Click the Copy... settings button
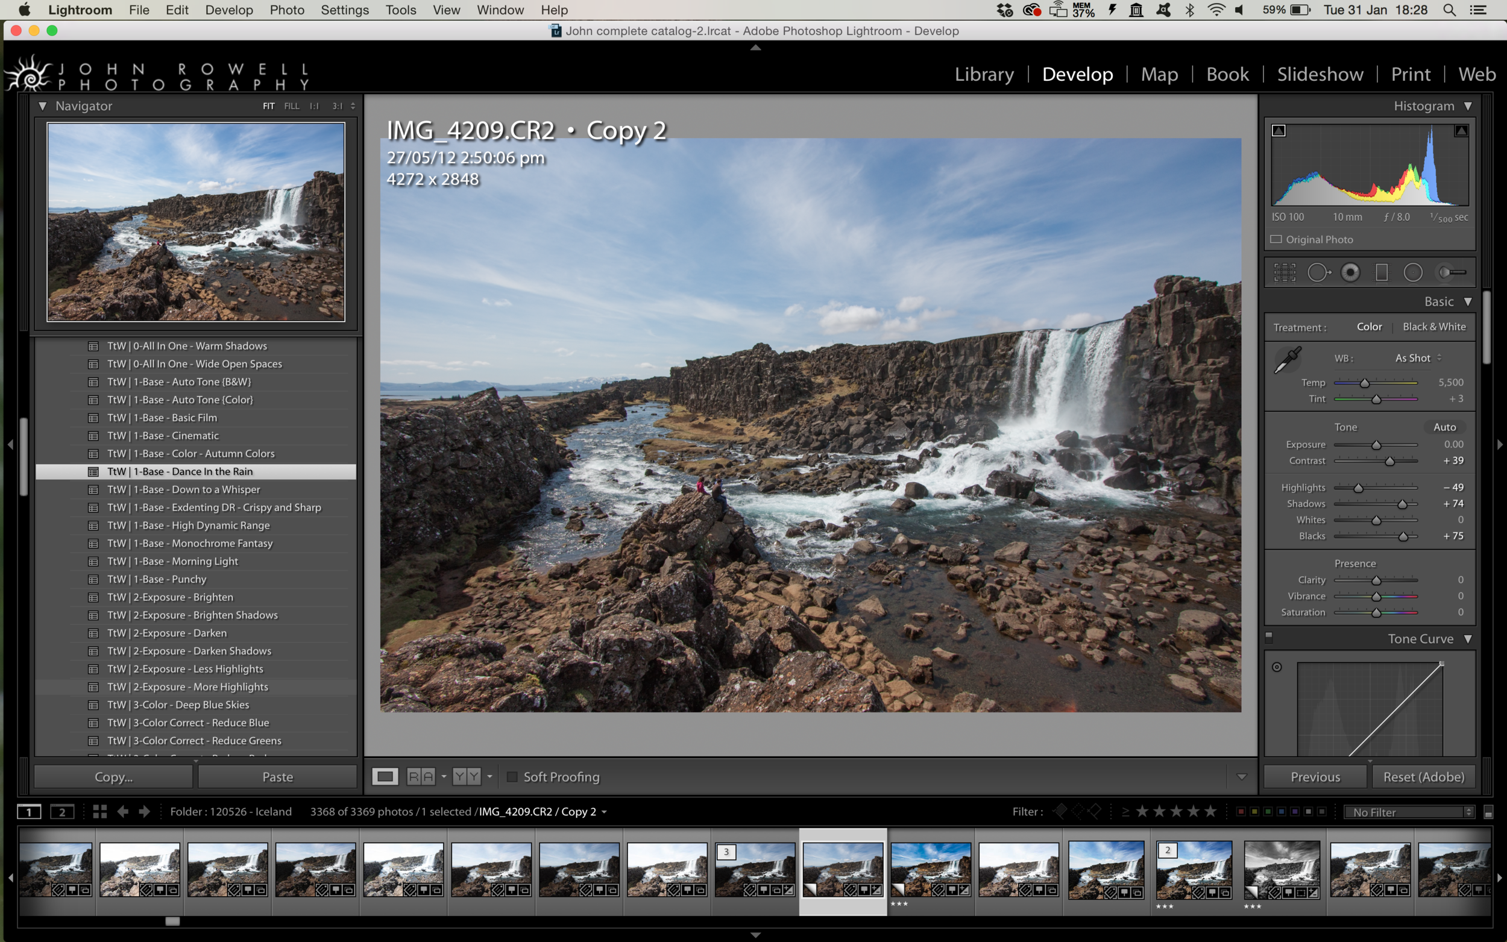 113,776
